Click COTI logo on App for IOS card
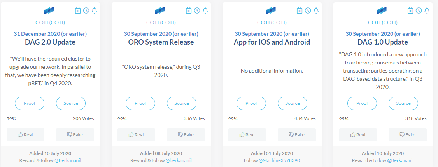Image resolution: width=438 pixels, height=167 pixels. coord(271,10)
